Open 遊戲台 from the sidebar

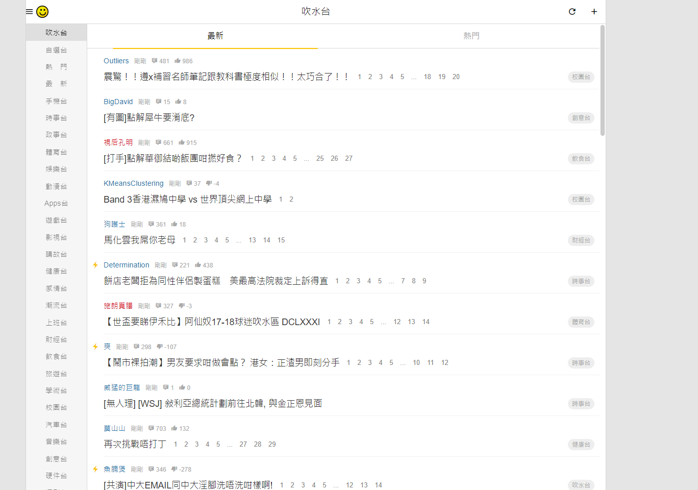tap(56, 220)
